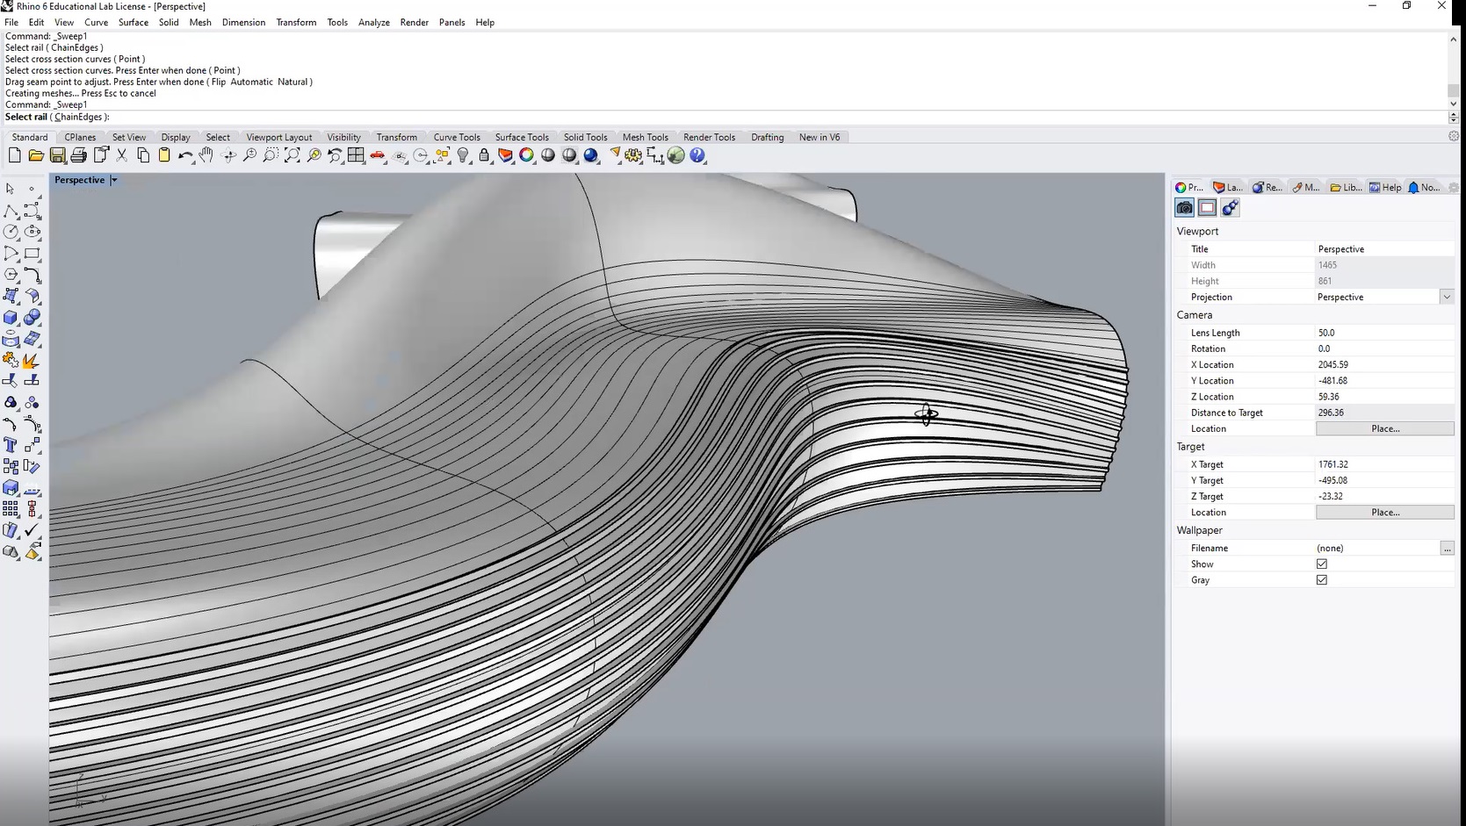The width and height of the screenshot is (1466, 826).
Task: Click the Undo arrow icon
Action: 184,155
